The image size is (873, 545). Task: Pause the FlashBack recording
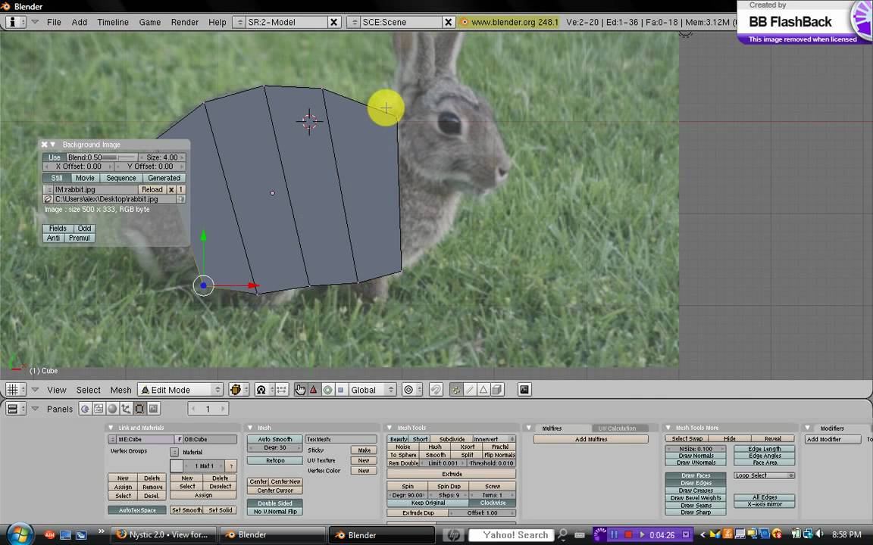(615, 534)
